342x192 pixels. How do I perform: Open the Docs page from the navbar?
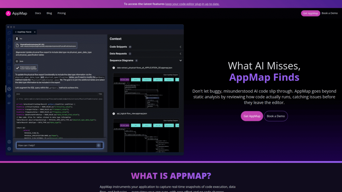click(38, 13)
